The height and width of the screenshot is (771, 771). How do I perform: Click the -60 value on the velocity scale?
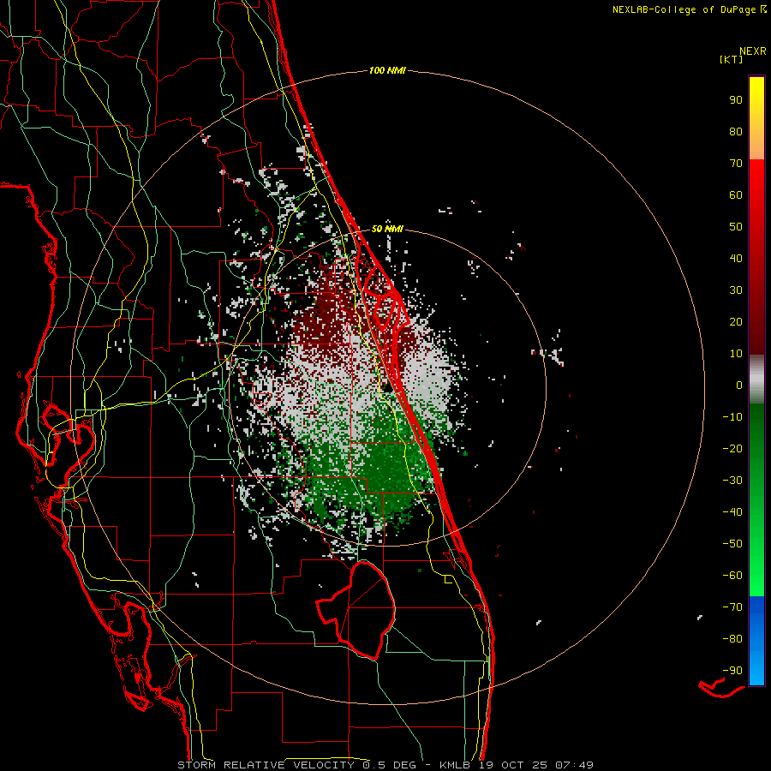pos(732,576)
